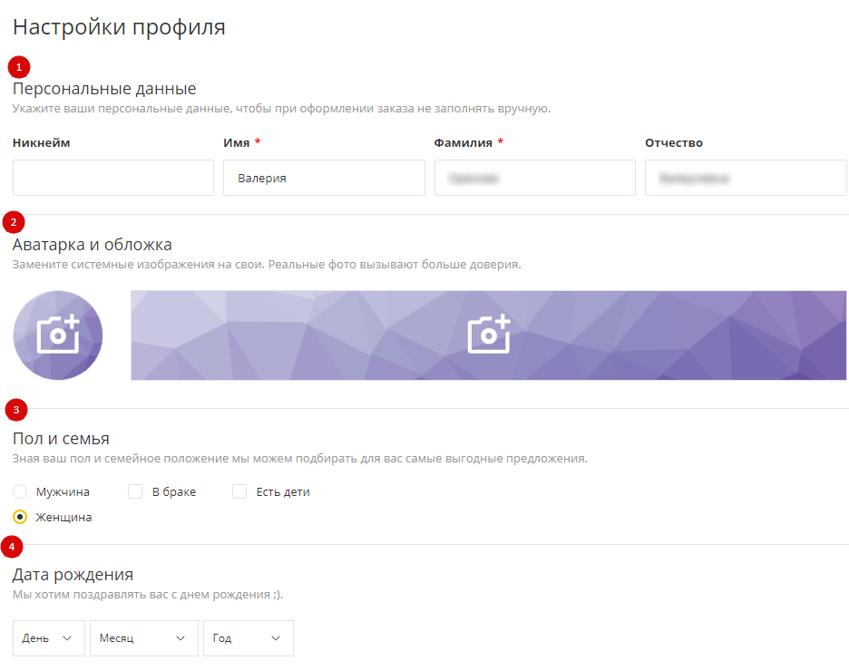Click the Дата рождения section heading

[73, 575]
